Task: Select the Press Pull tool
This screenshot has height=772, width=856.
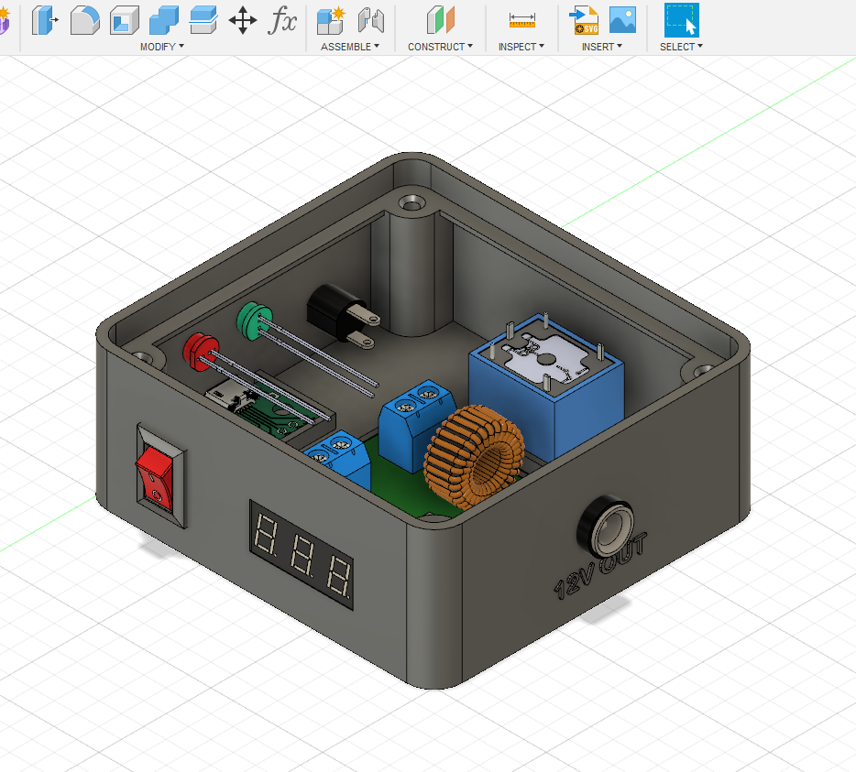Action: 44,21
